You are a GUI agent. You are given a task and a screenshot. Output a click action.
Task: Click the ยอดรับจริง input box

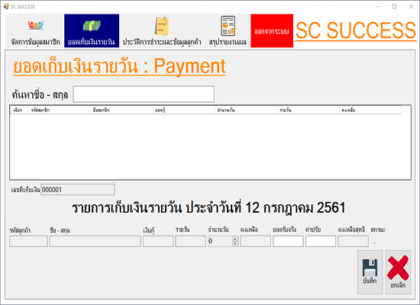tap(288, 241)
